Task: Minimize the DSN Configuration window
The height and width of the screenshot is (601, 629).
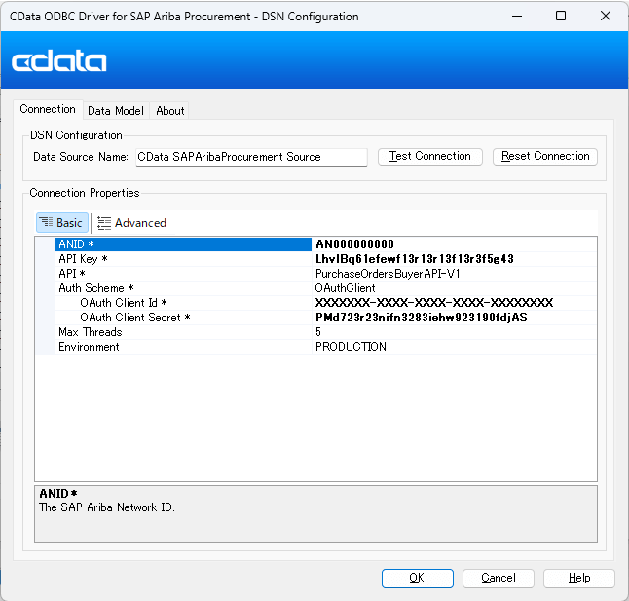Action: point(517,16)
